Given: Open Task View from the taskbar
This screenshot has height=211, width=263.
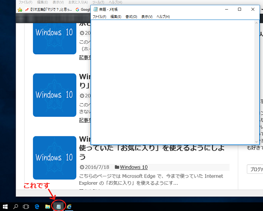Looking at the screenshot, I should [x=26, y=207].
